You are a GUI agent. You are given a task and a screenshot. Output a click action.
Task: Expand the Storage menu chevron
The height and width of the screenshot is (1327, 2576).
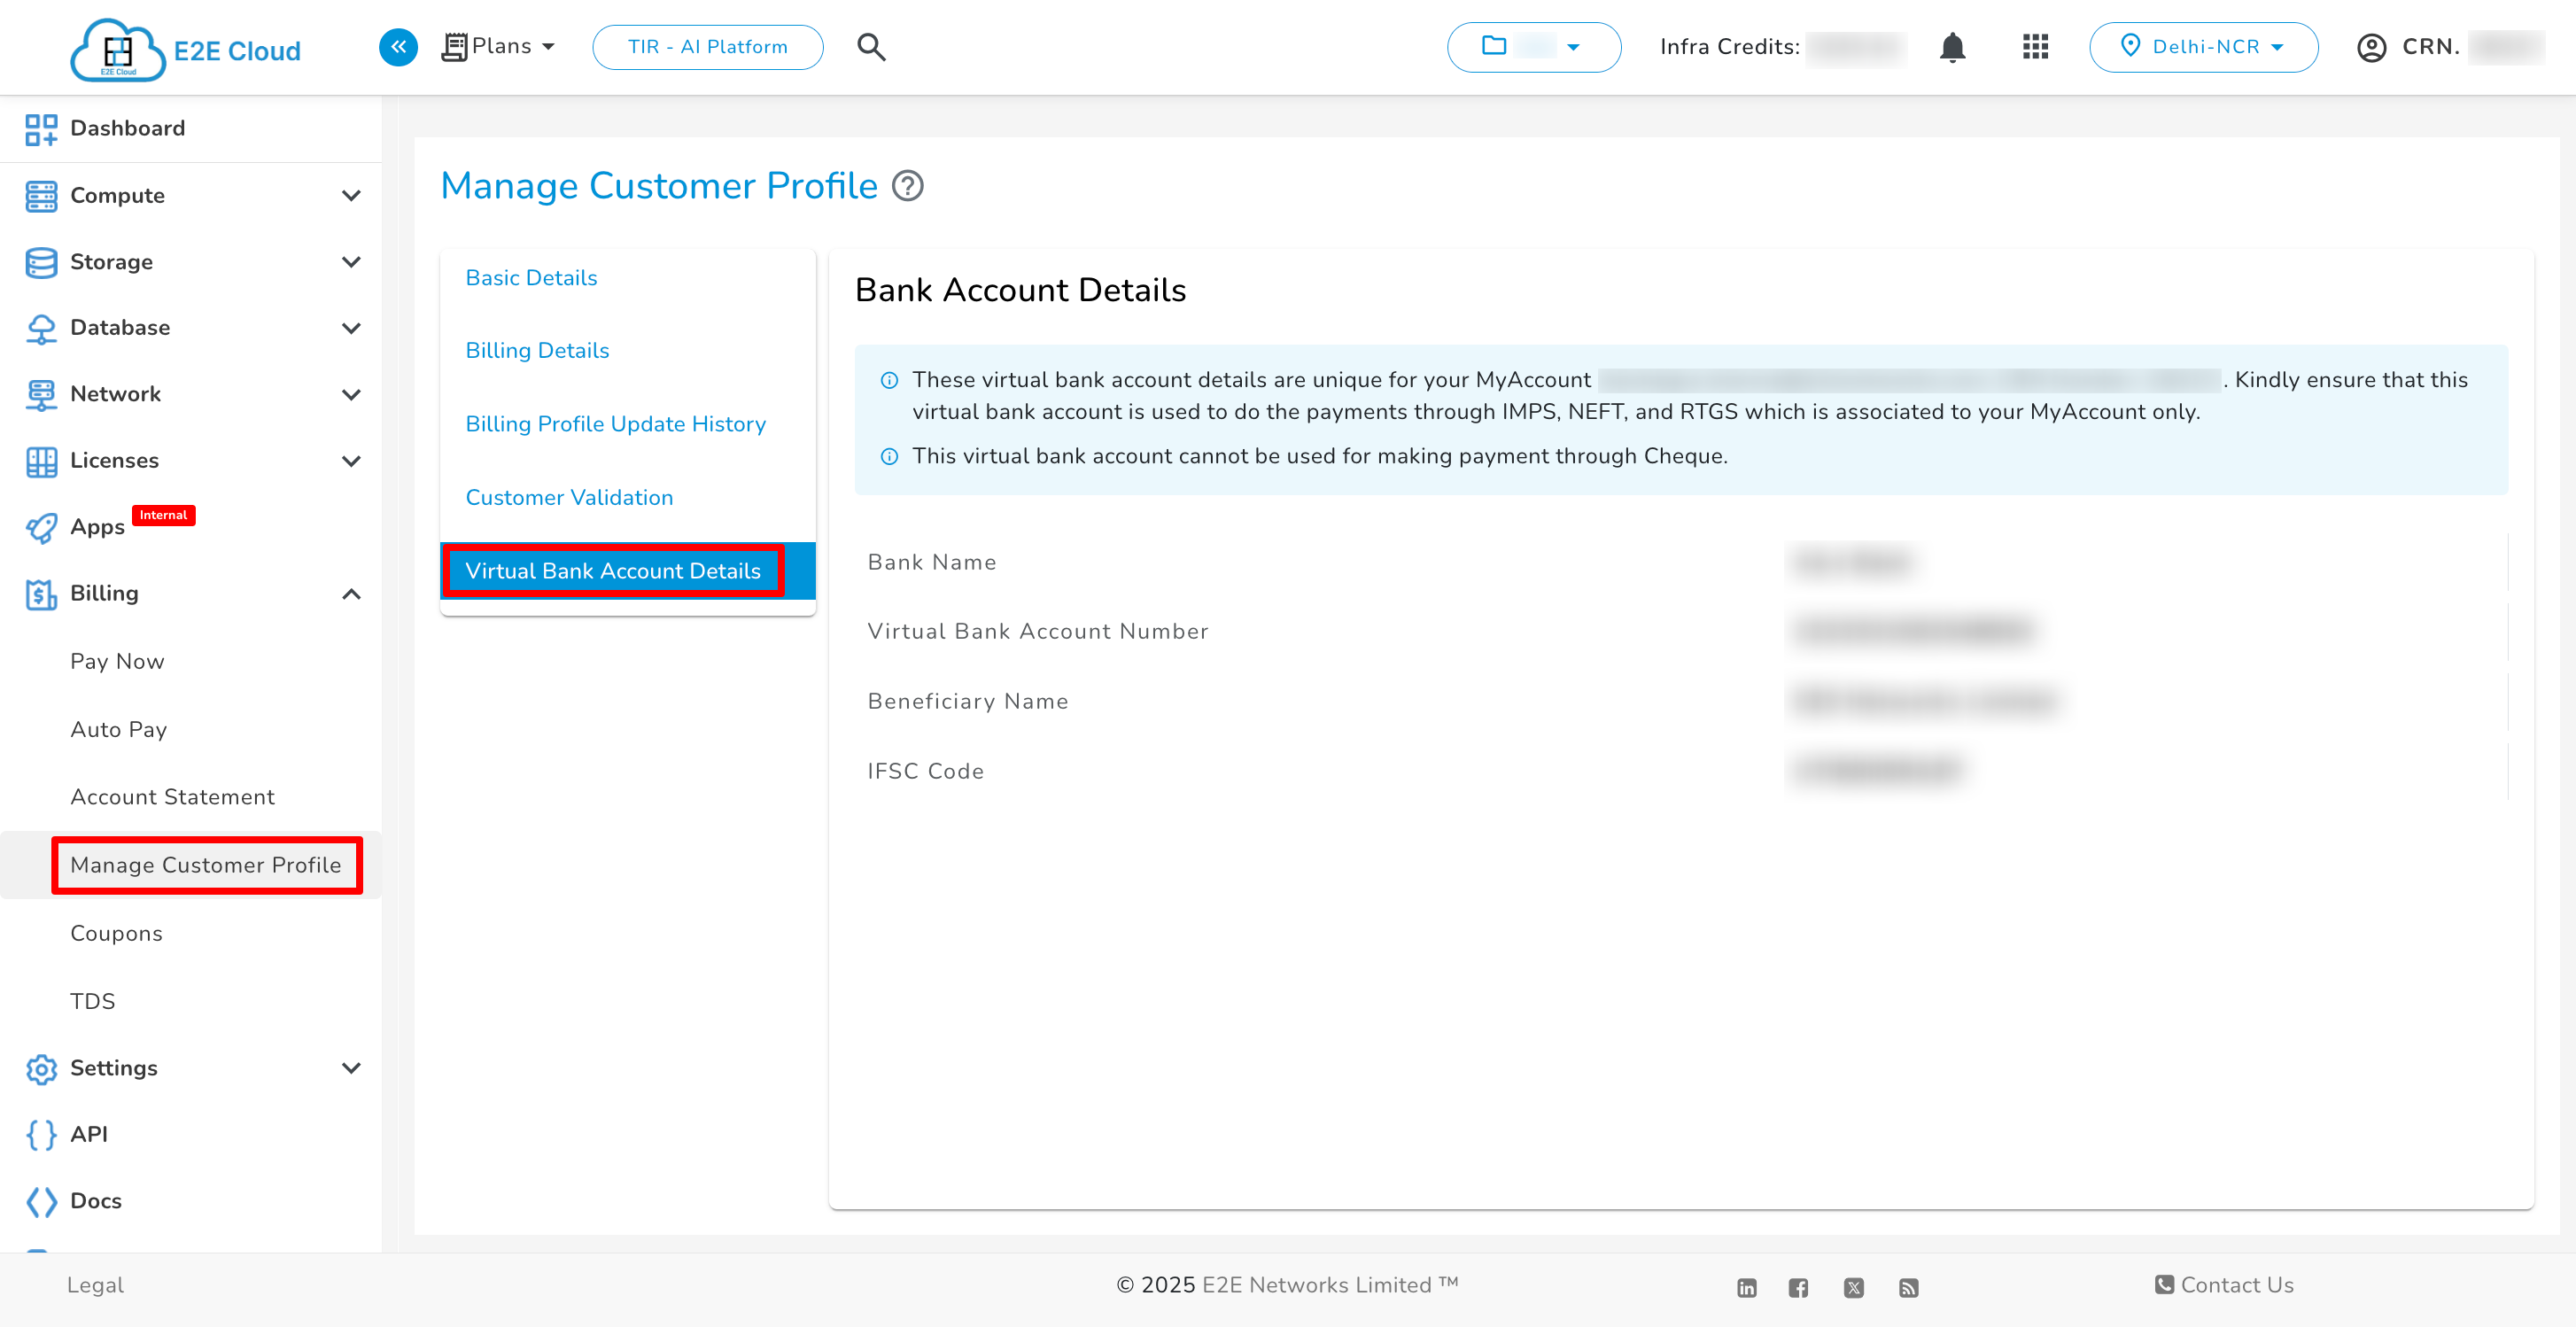[x=351, y=262]
